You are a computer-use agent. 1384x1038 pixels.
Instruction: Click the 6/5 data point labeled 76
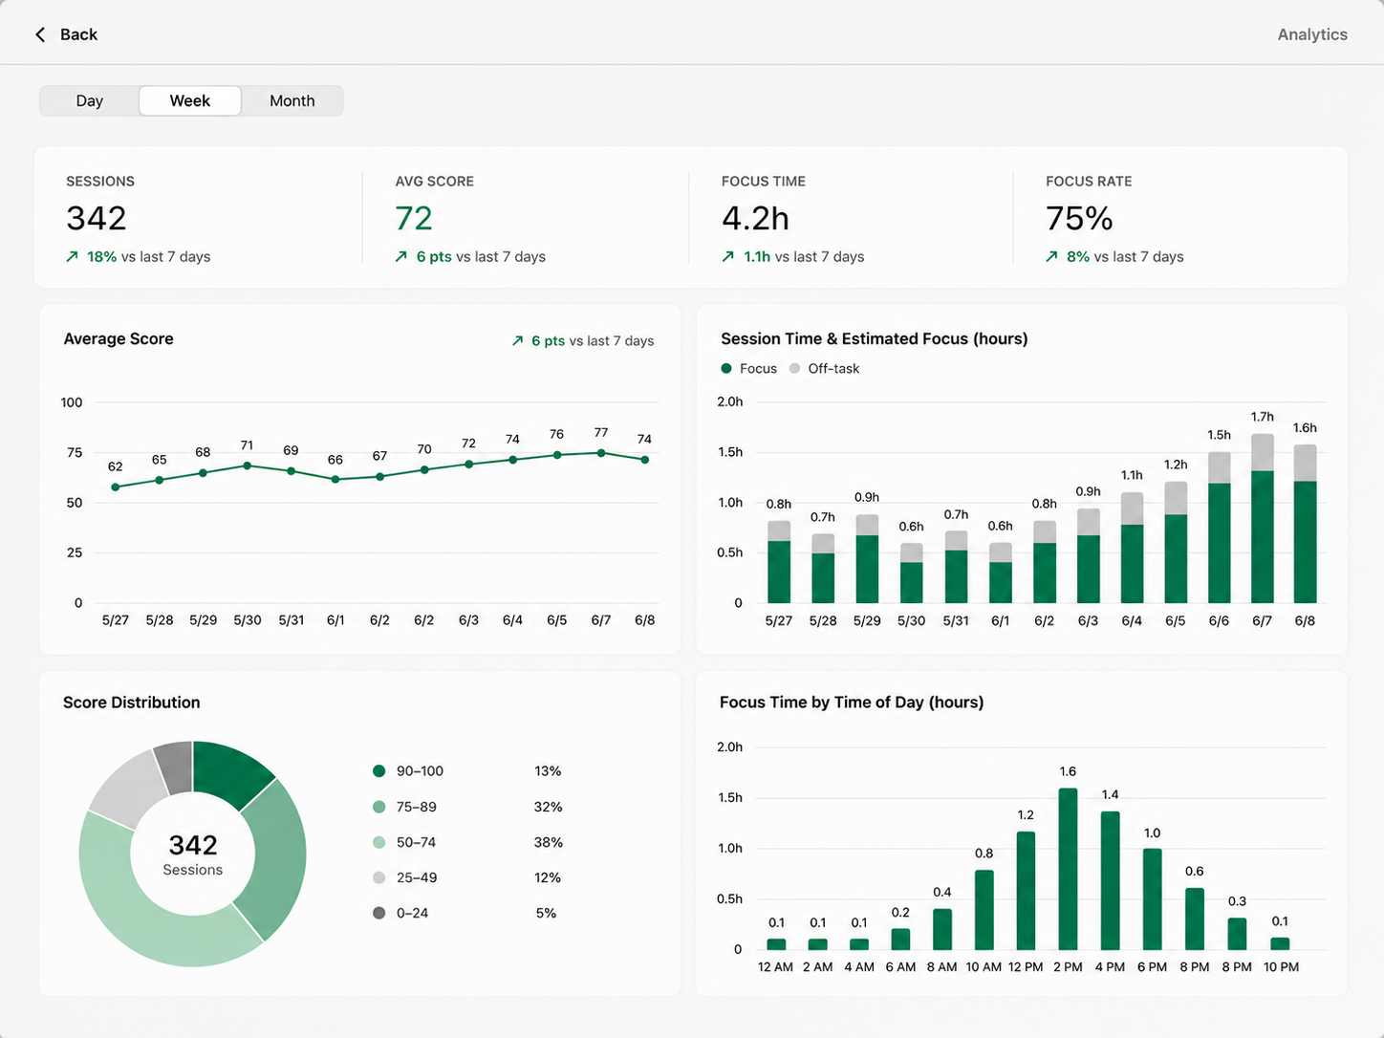click(557, 455)
